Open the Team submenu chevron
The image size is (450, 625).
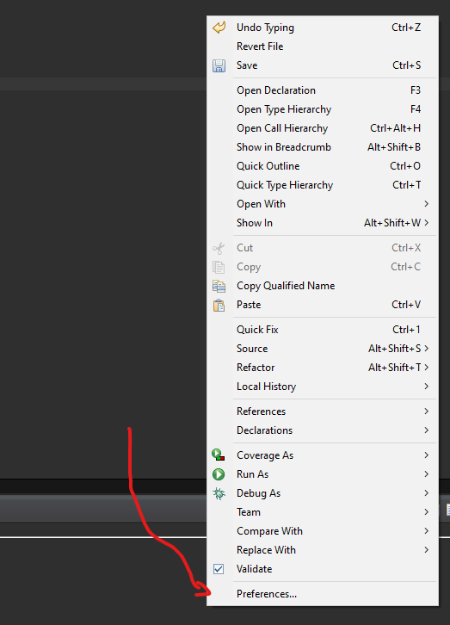click(427, 512)
